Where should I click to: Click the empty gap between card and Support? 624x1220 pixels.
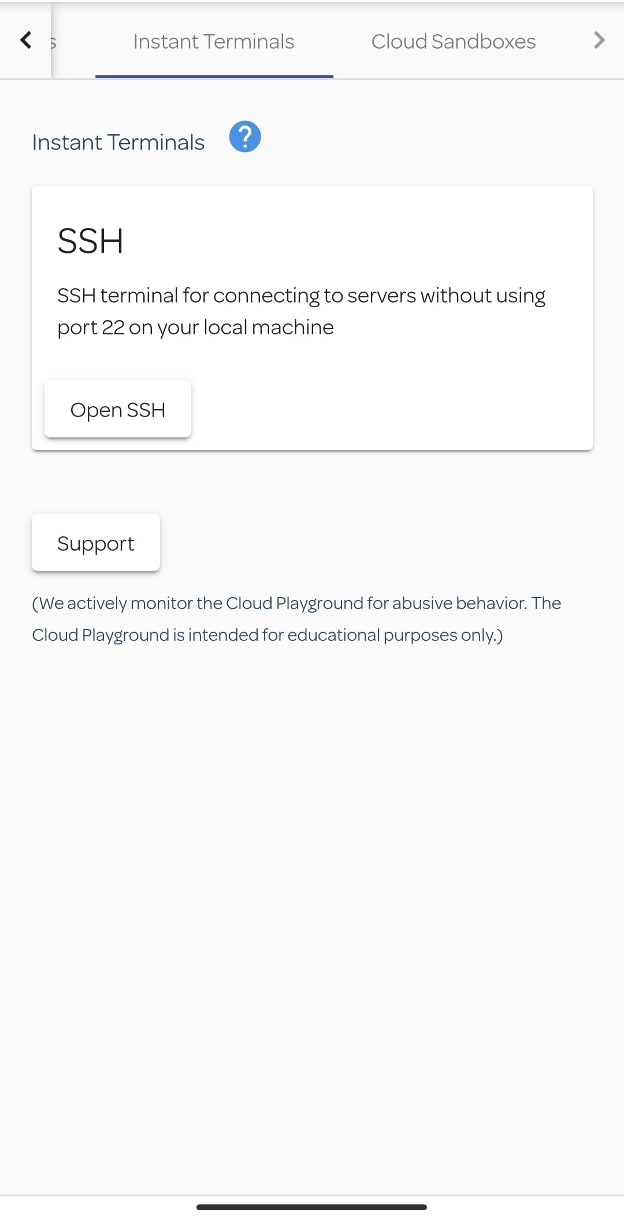[312, 482]
